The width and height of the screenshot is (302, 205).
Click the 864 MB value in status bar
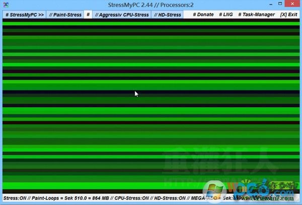point(101,198)
